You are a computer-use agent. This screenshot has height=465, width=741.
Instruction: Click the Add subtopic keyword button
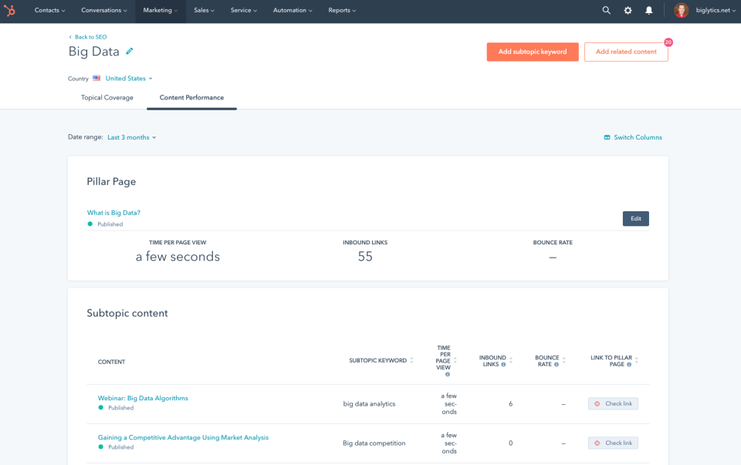pyautogui.click(x=533, y=52)
